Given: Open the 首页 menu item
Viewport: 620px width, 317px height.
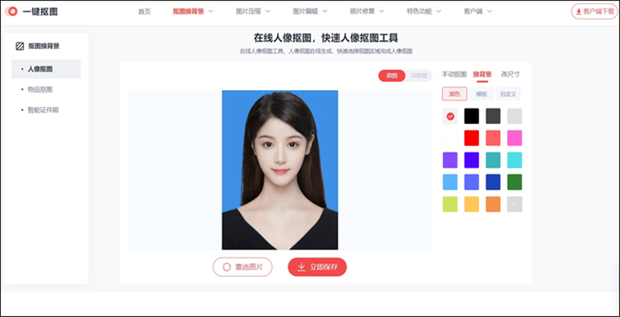Looking at the screenshot, I should pyautogui.click(x=144, y=11).
